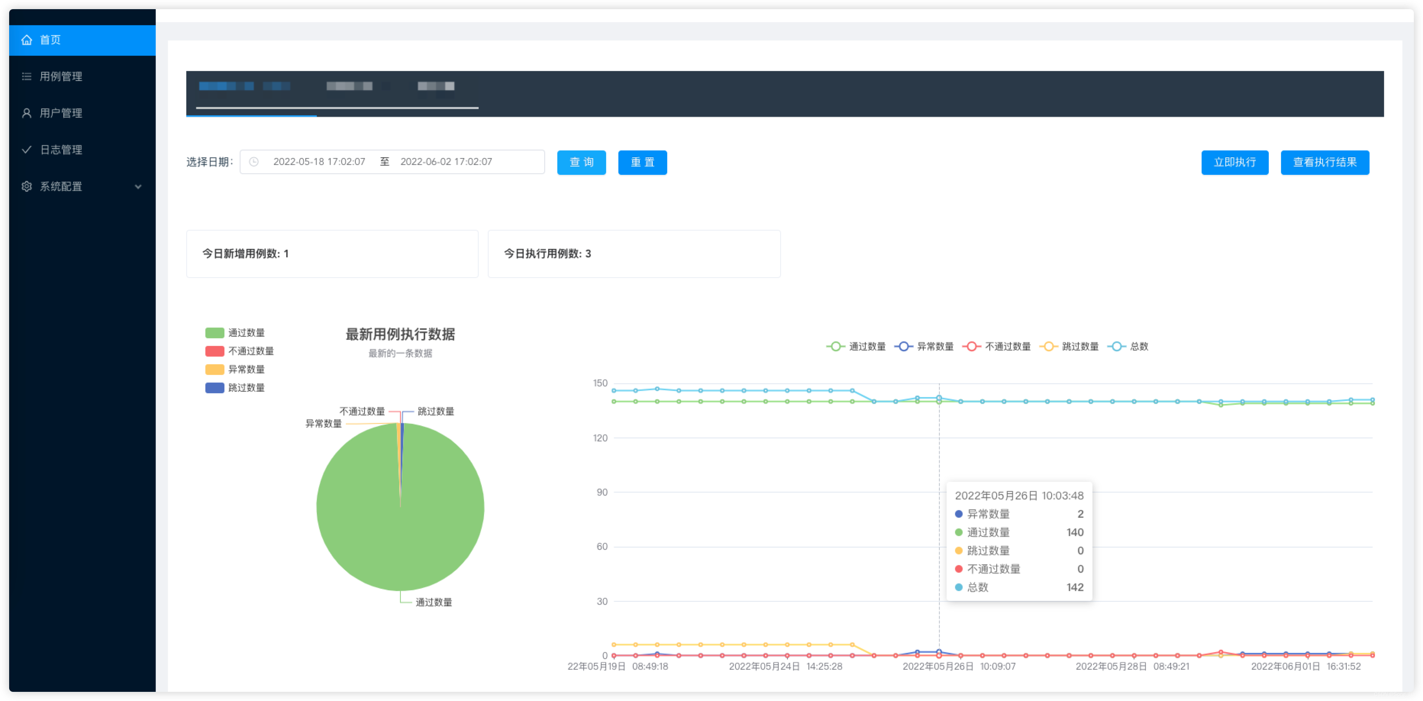Click the 立即执行 button

click(1235, 162)
